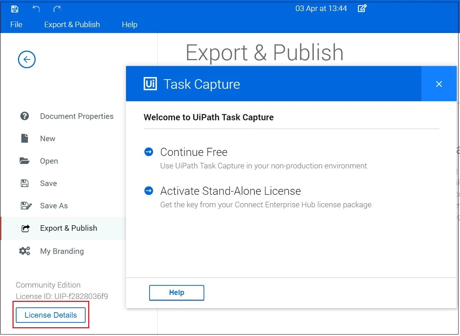460x336 pixels.
Task: Click the License Details button
Action: coord(51,315)
